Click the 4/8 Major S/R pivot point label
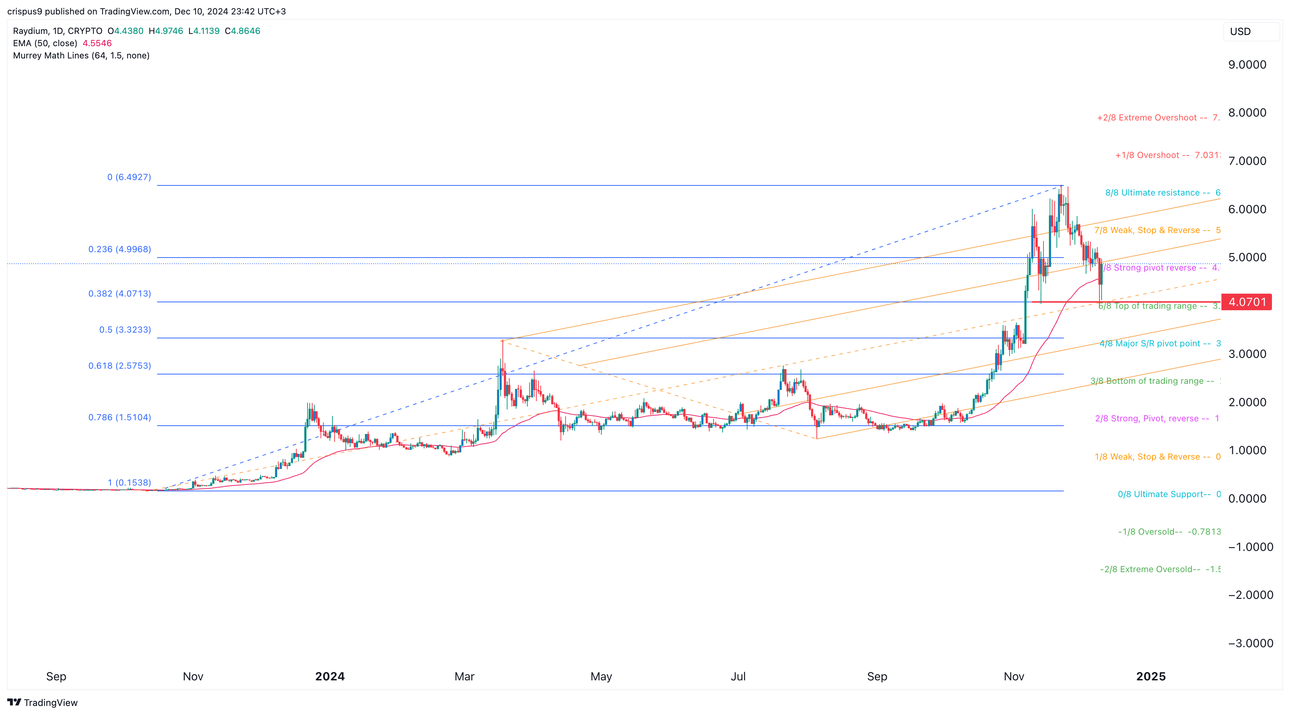Screen dimensions: 1290x715 pos(1160,343)
